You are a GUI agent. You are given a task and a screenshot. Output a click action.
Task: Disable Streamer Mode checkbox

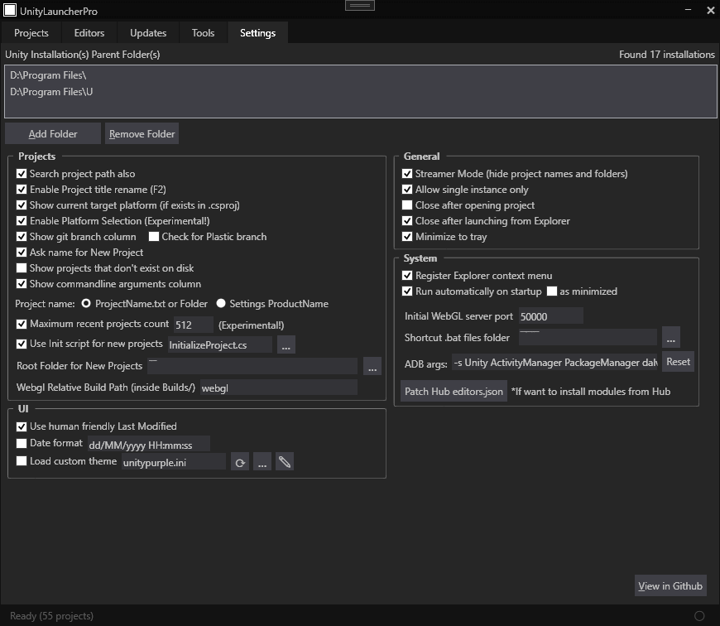pyautogui.click(x=407, y=174)
